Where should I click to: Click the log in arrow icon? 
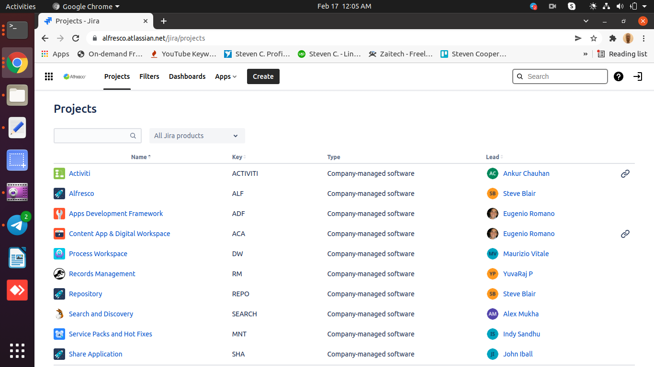[x=638, y=76]
